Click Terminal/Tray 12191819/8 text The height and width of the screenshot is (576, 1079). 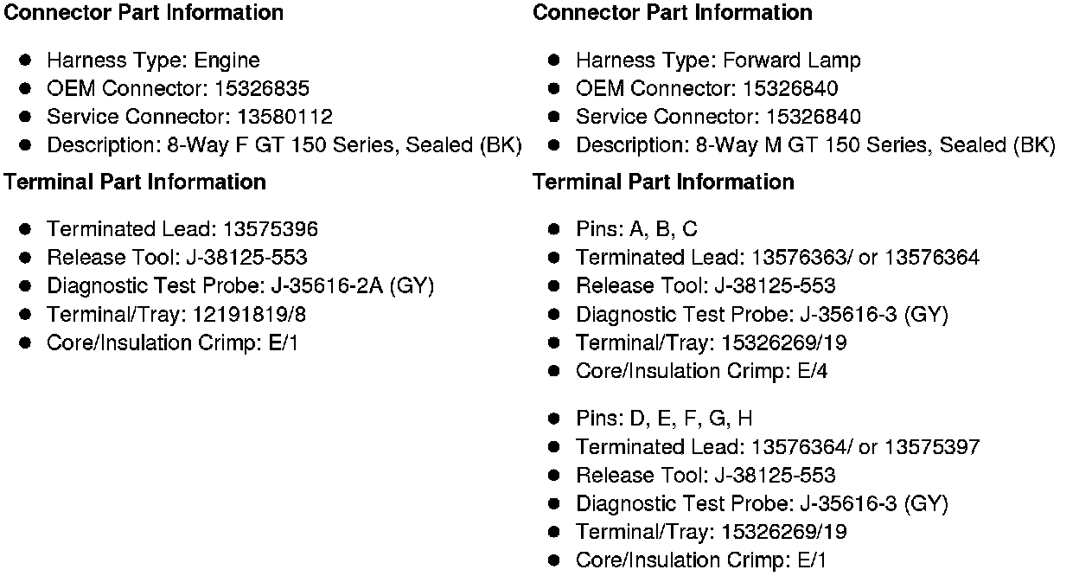(x=172, y=315)
